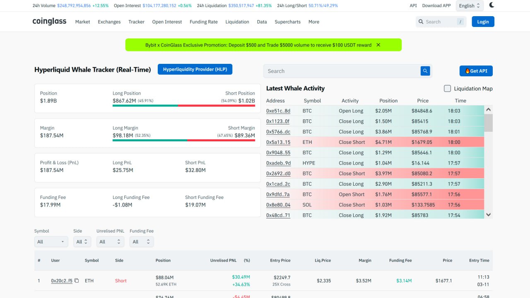The image size is (530, 298).
Task: Open the Exchanges menu
Action: point(109,22)
